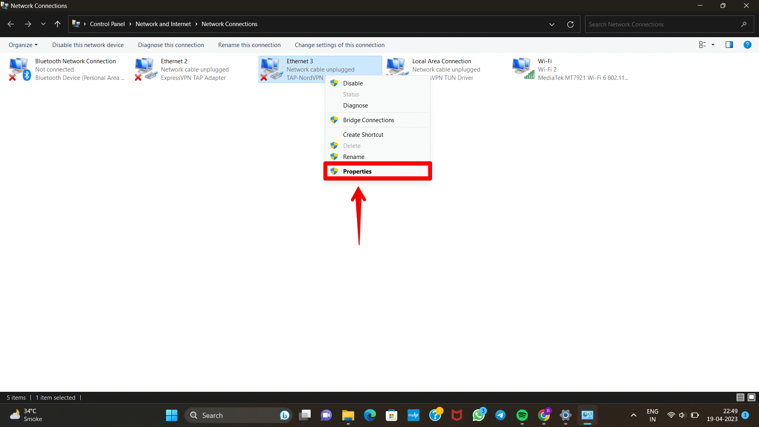Click Diagnose this connection

[x=171, y=45]
